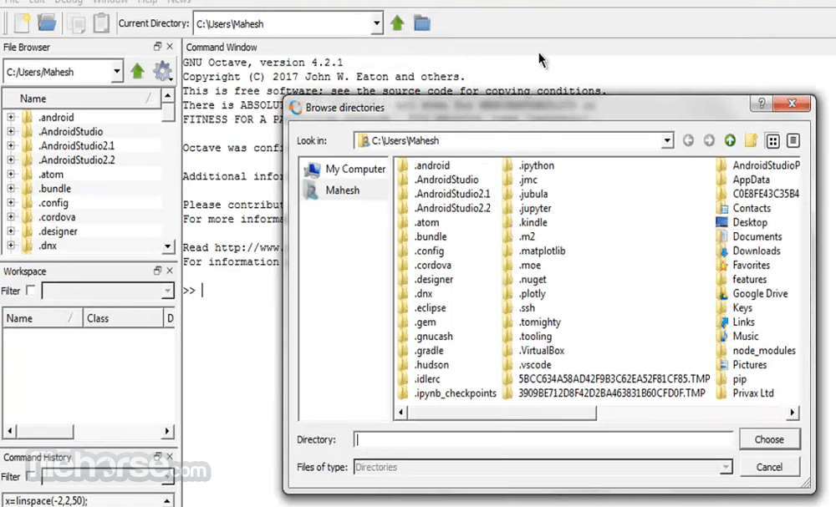Click the Directory text input field
Screen dimensions: 836x507
543,439
